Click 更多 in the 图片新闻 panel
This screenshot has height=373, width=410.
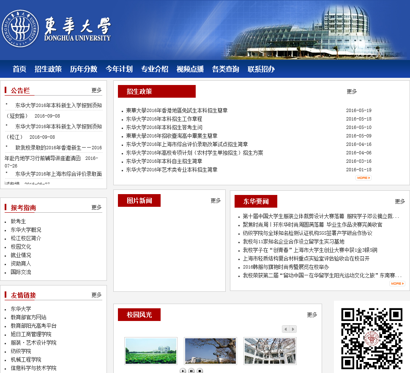click(216, 200)
